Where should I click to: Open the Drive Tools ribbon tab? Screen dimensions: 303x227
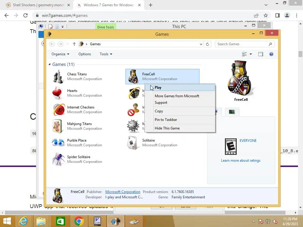click(x=106, y=27)
